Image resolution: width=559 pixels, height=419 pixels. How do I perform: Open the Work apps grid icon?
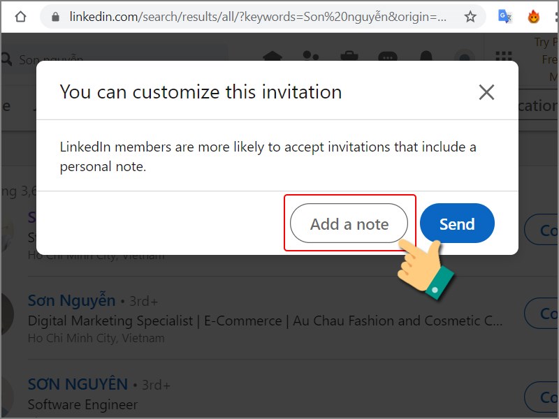point(504,56)
